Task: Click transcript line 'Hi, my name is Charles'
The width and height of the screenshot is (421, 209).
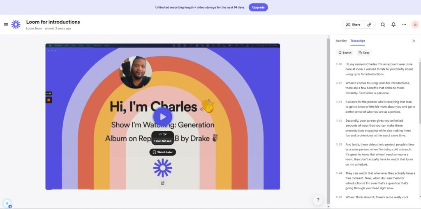Action: [379, 69]
